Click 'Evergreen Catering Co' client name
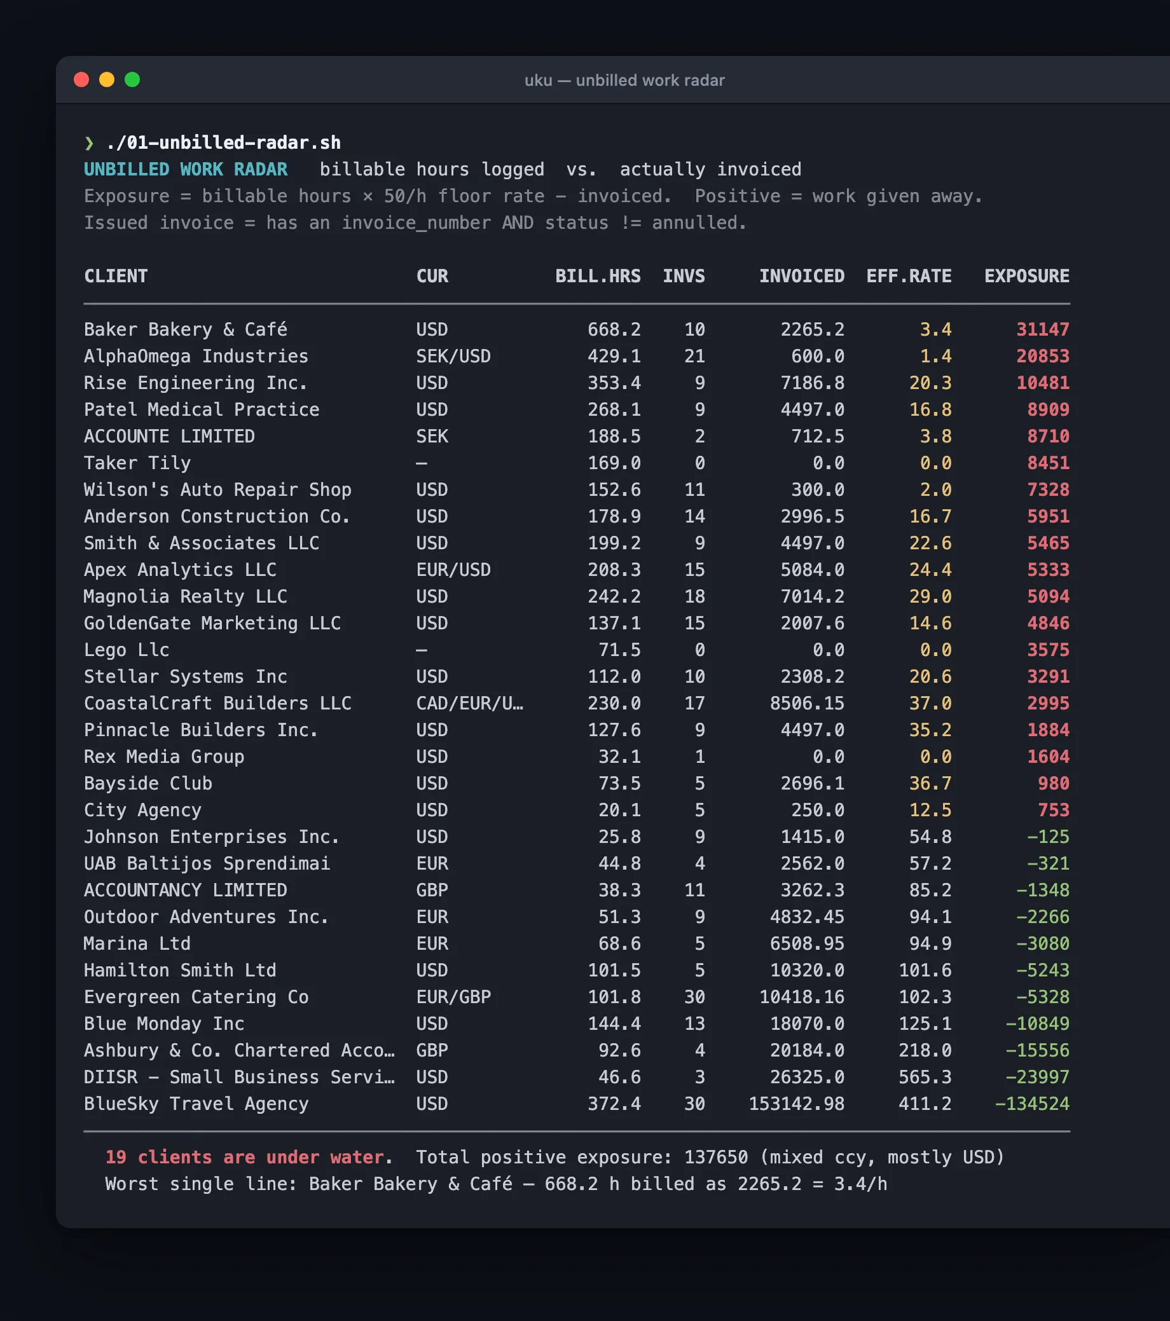 point(196,997)
